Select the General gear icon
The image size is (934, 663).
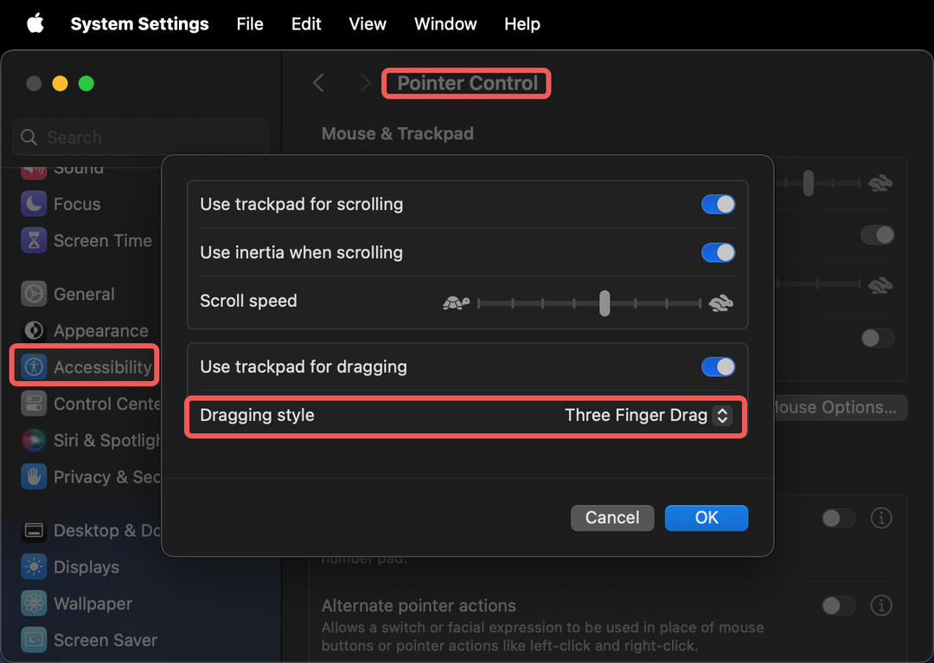click(34, 294)
